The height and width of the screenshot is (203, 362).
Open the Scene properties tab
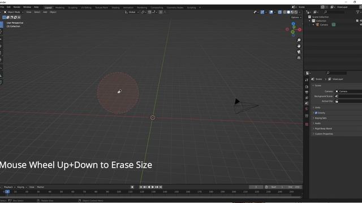pyautogui.click(x=307, y=103)
